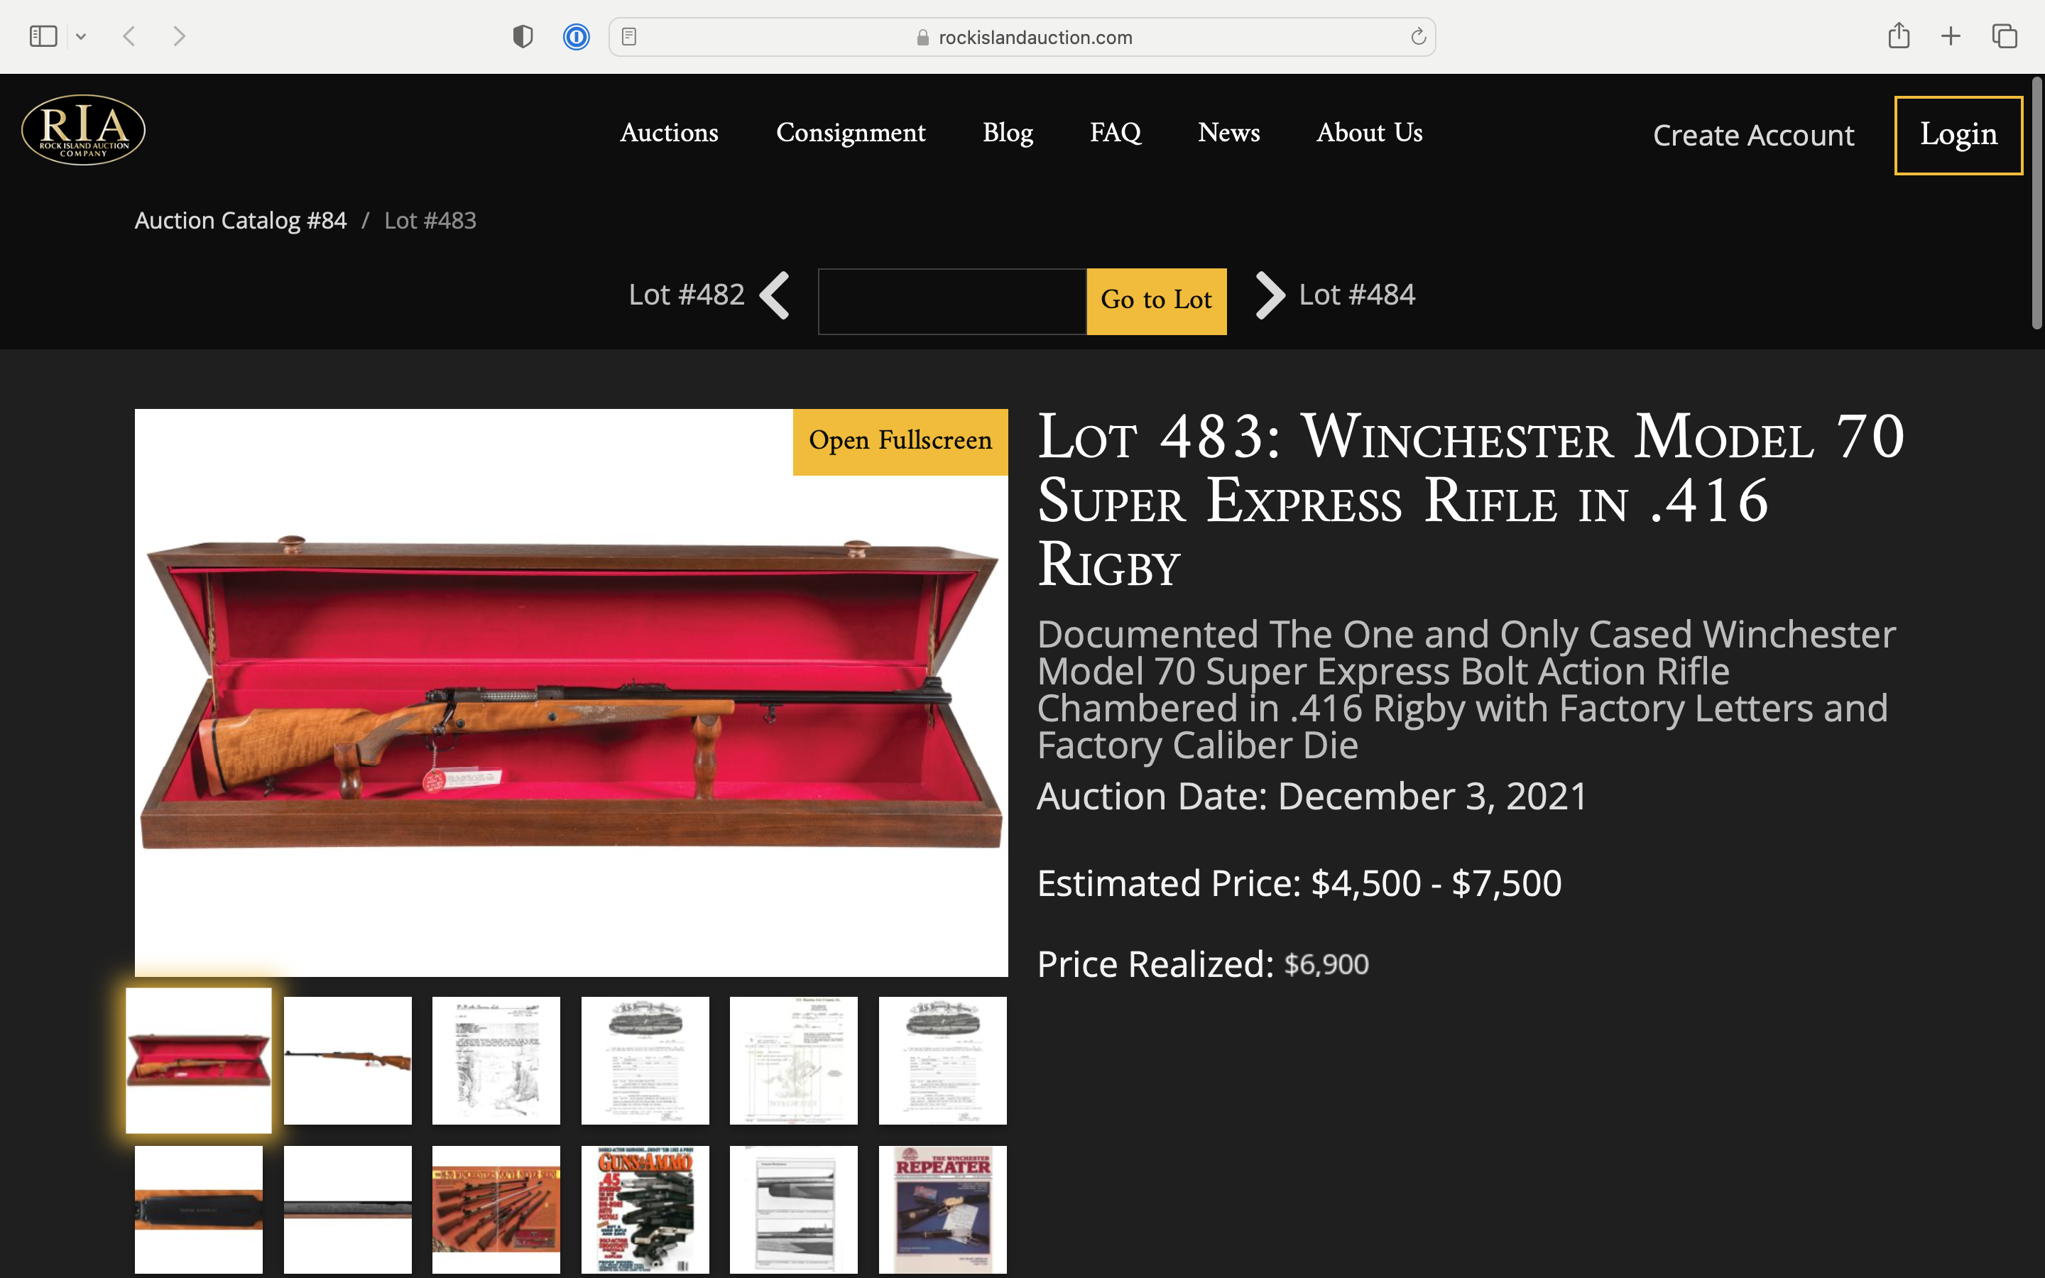Image resolution: width=2045 pixels, height=1278 pixels.
Task: Click the Go to Lot button
Action: pos(1156,302)
